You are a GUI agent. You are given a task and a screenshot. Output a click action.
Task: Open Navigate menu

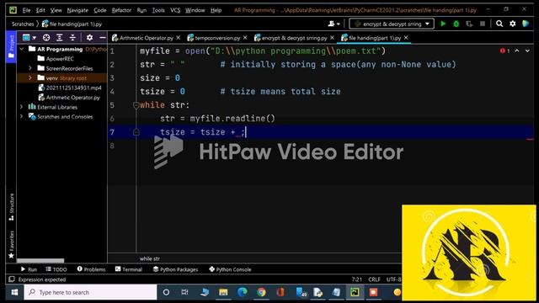[x=77, y=10]
